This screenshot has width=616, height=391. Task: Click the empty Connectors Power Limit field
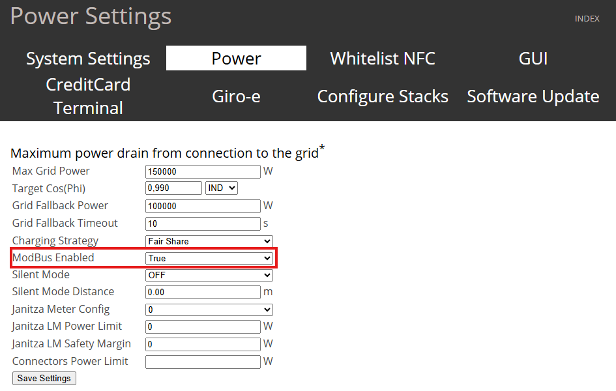point(203,362)
